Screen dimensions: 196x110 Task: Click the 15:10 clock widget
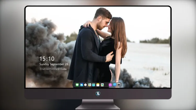[47, 59]
